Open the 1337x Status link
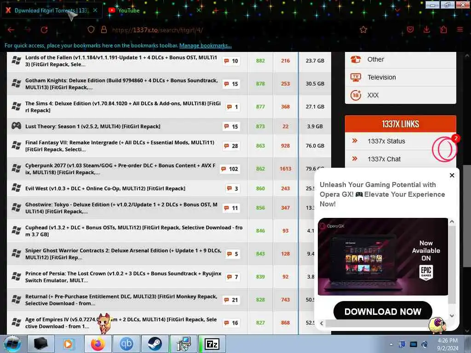Screen dimensions: 471x353 (386, 141)
